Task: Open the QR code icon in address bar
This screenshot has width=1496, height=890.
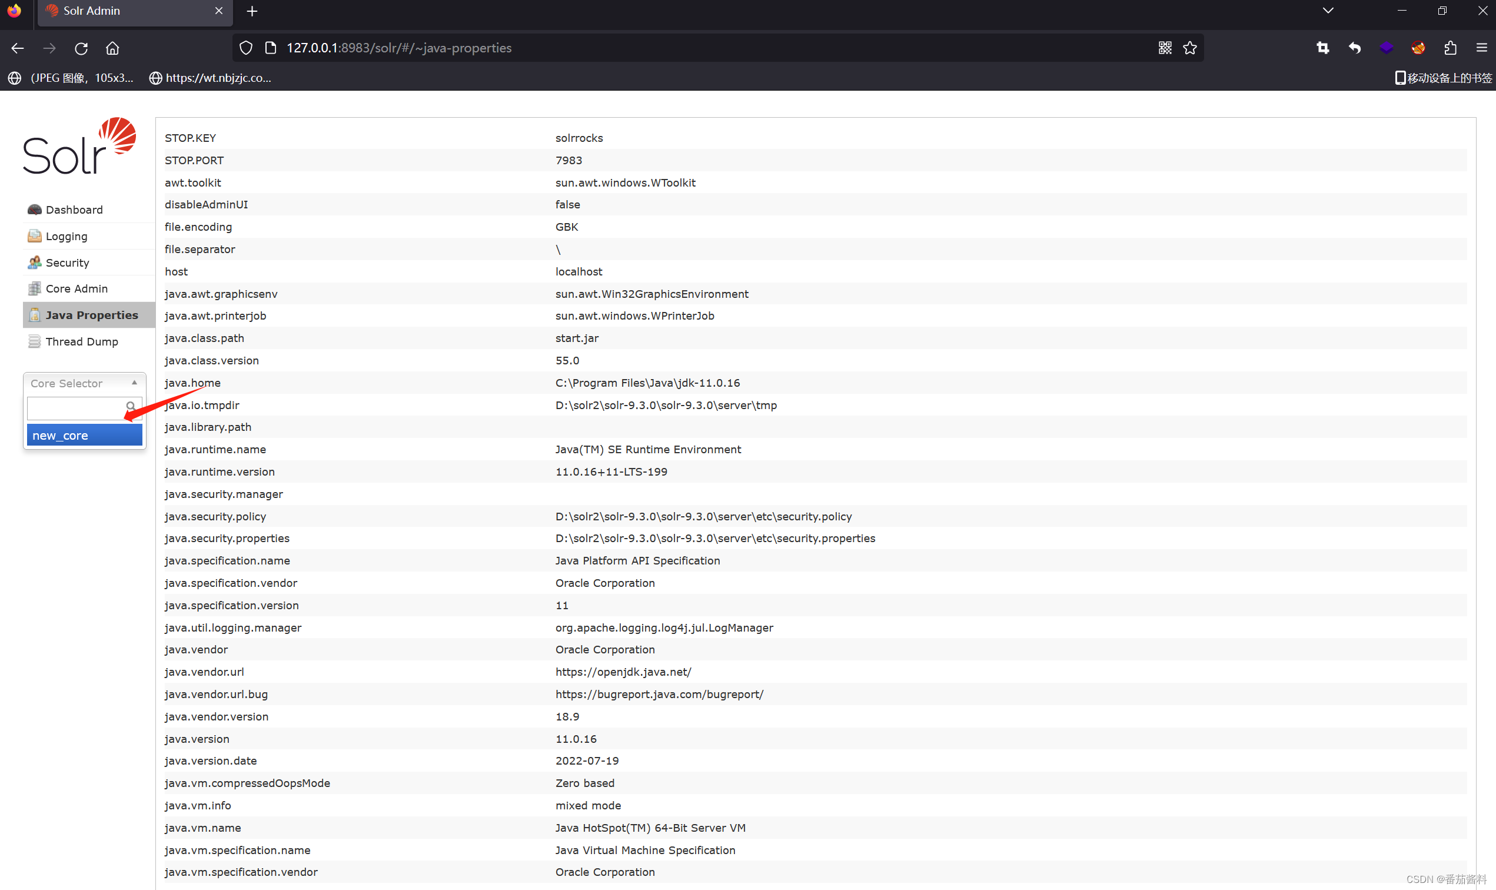Action: [1165, 48]
